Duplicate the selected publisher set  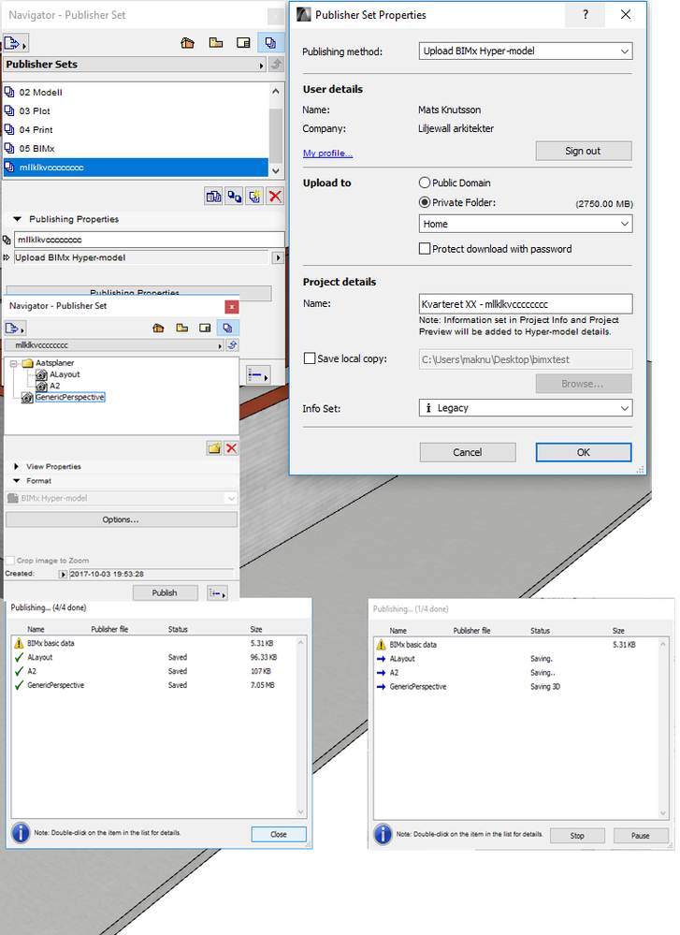coord(234,197)
